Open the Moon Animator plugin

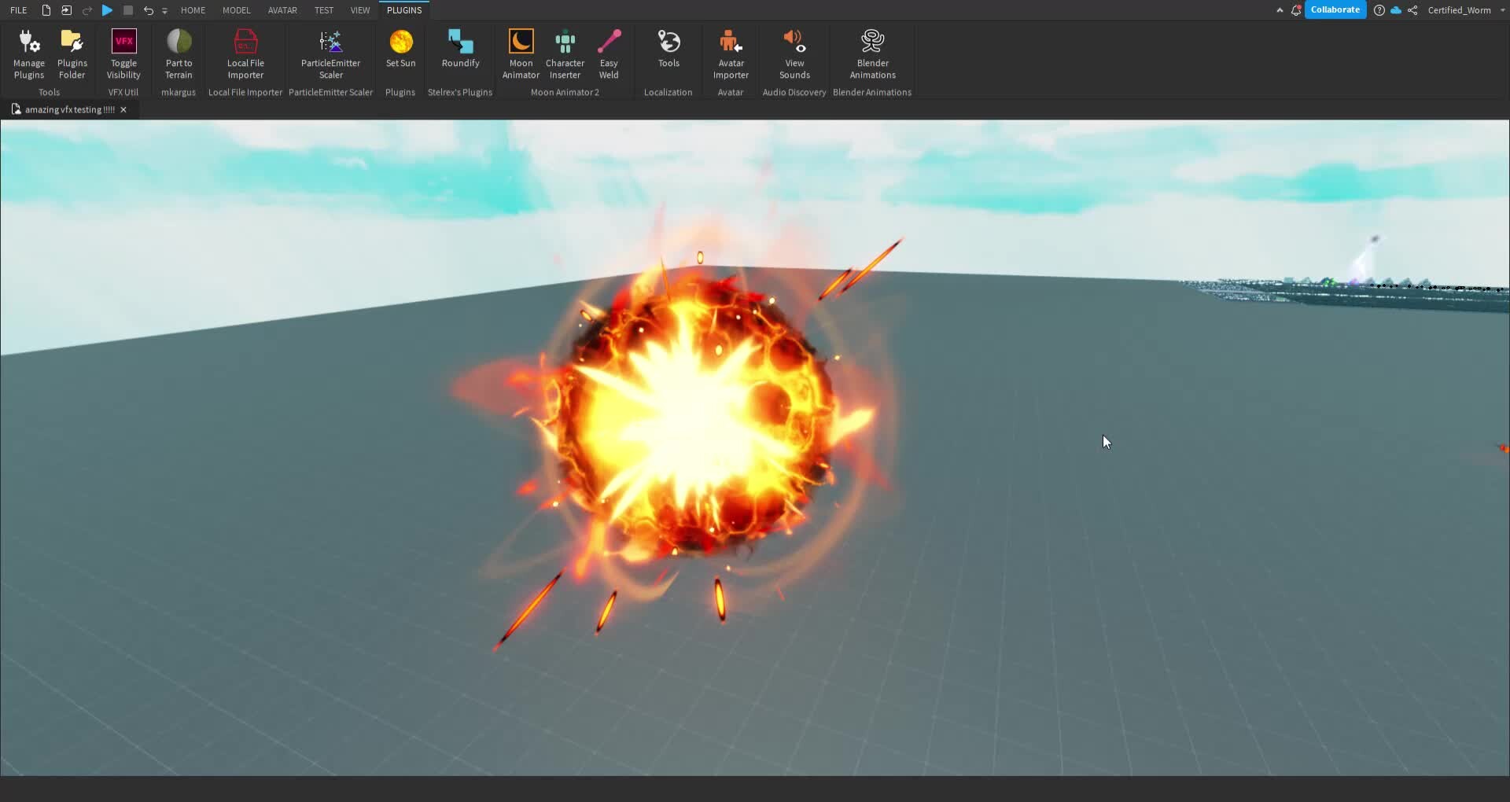tap(521, 53)
